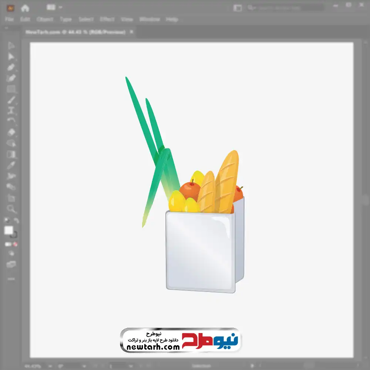This screenshot has height=370, width=370.
Task: Select the Selection tool at top of toolbar
Action: 11,46
